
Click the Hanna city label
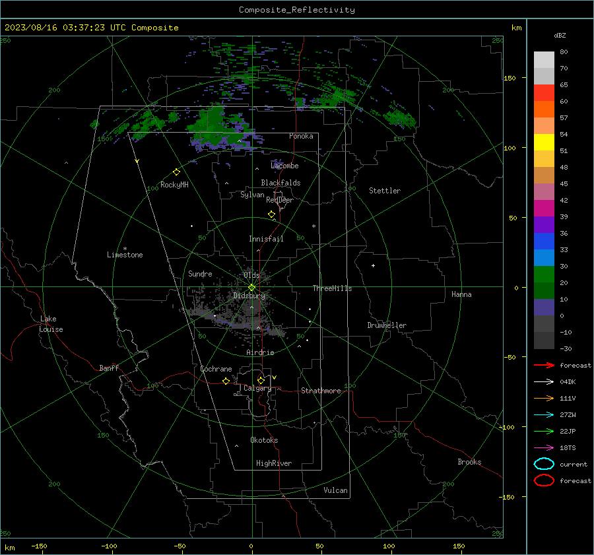coord(461,294)
